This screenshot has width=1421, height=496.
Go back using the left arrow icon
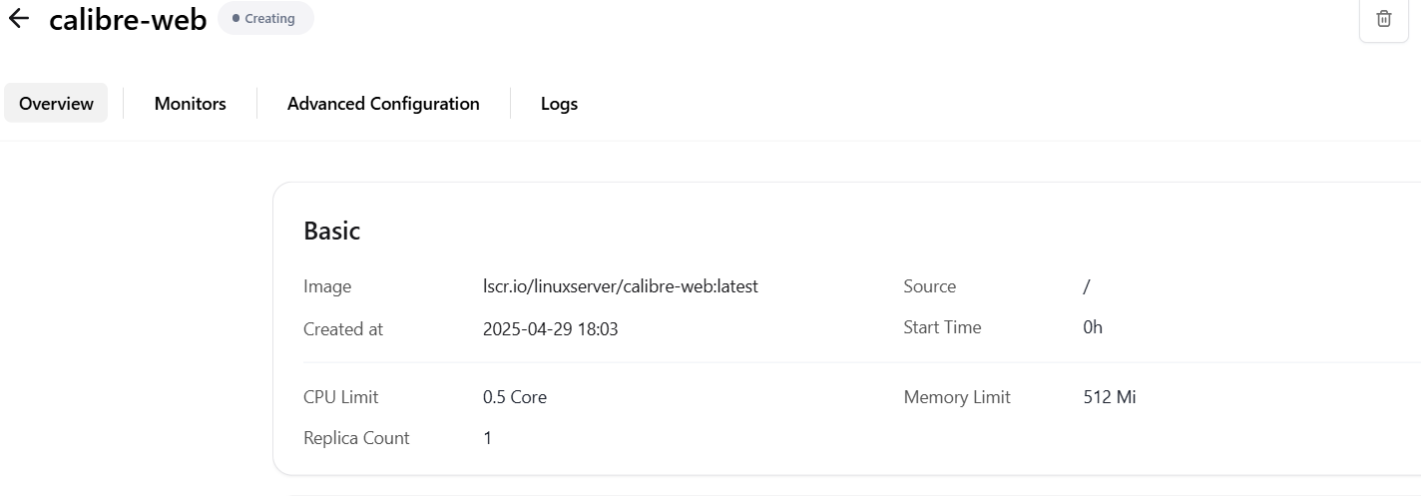(x=18, y=18)
